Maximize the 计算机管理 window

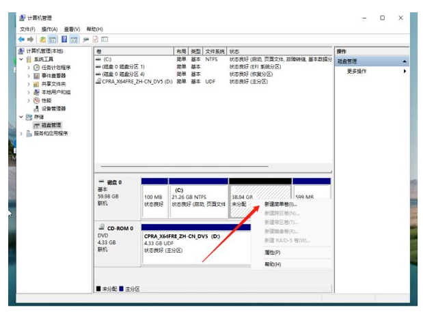tap(382, 18)
